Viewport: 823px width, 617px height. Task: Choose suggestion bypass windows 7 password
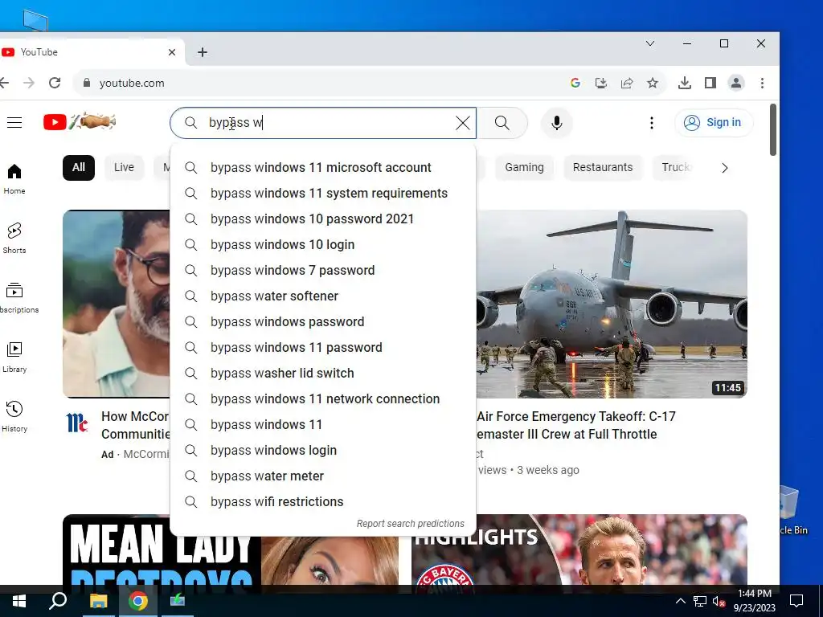coord(323,270)
